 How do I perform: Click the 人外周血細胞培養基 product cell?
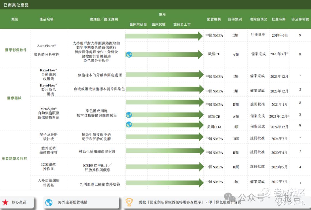click(49, 183)
